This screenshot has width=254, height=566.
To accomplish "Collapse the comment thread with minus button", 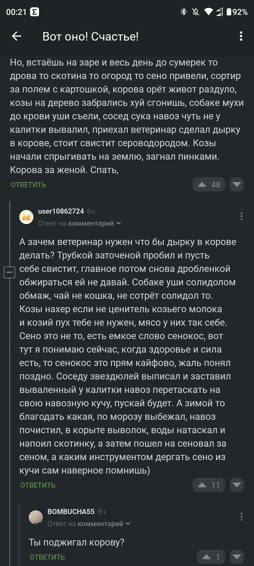I will (x=9, y=272).
